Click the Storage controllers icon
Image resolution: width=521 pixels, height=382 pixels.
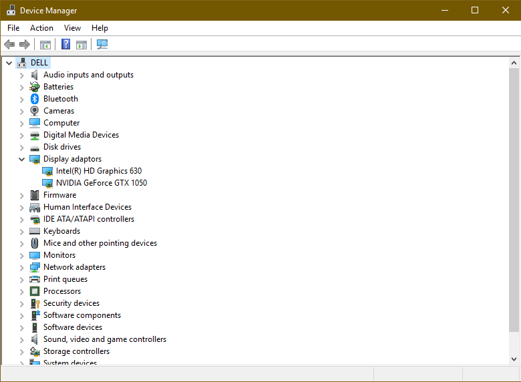click(x=35, y=351)
